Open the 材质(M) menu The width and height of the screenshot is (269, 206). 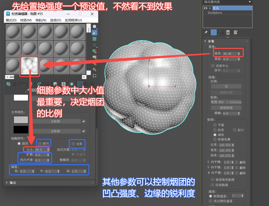[26, 20]
